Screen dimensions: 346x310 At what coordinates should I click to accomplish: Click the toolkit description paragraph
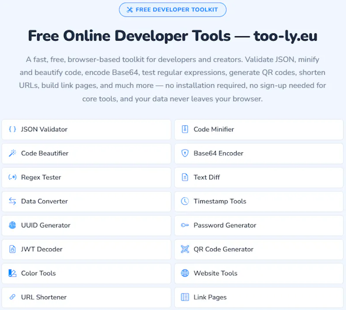point(173,79)
